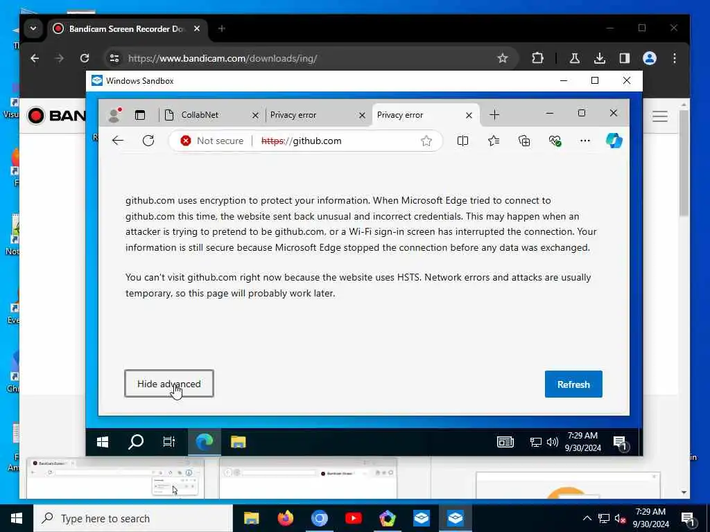Minimize the Windows Sandbox window
This screenshot has width=710, height=532.
click(564, 80)
